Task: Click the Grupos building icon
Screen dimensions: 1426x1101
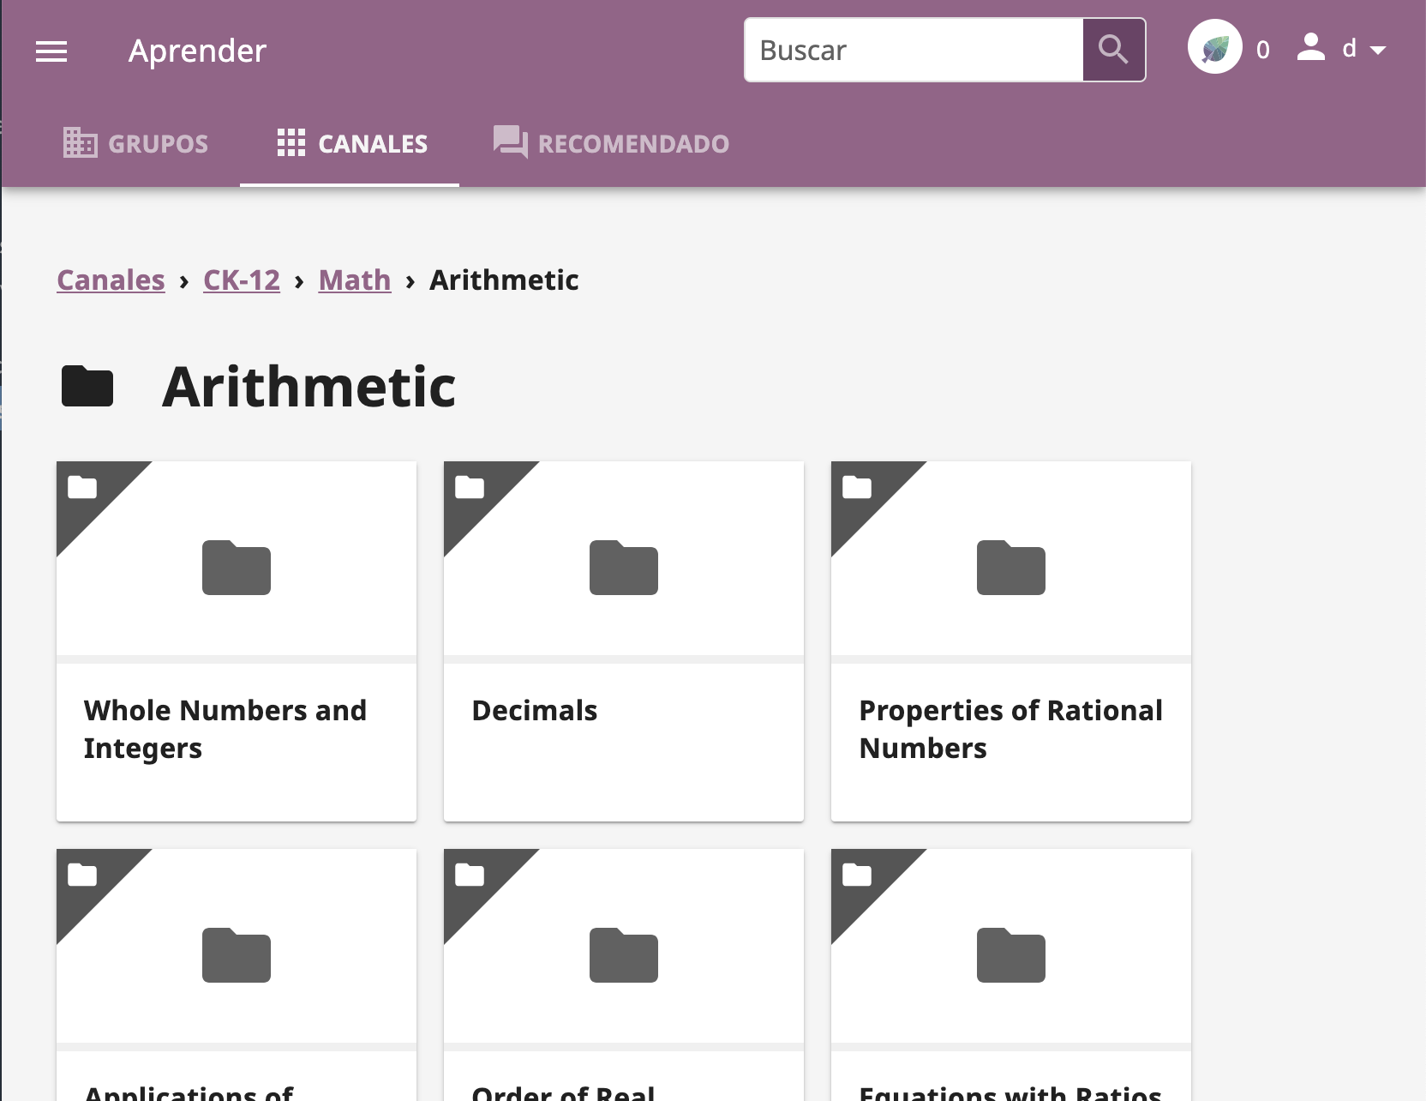Action: point(81,142)
